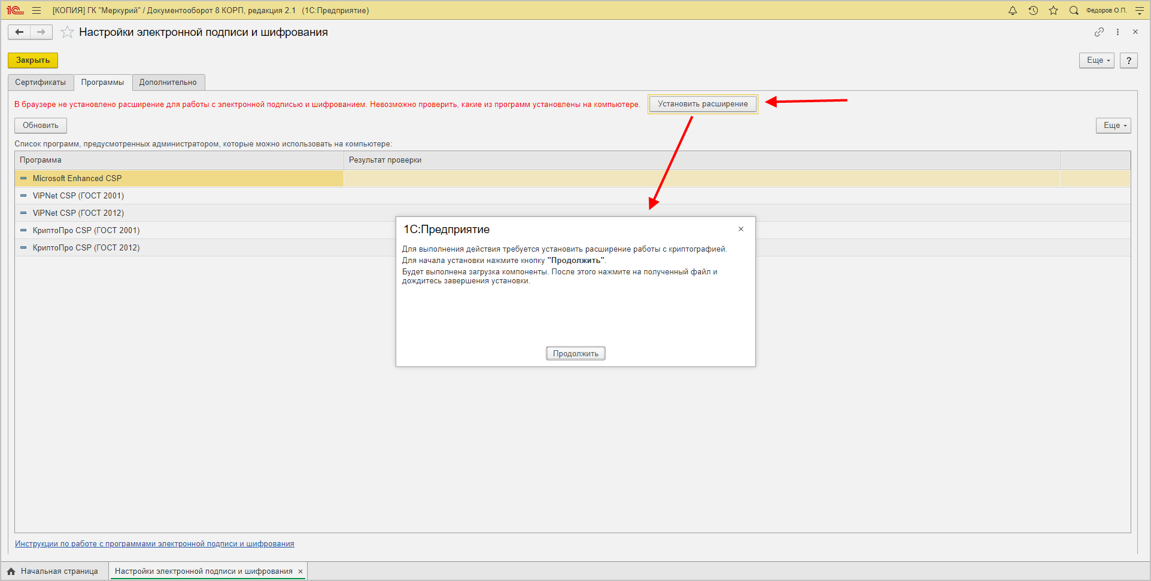Viewport: 1151px width, 581px height.
Task: Click the search magnifier icon
Action: pos(1074,10)
